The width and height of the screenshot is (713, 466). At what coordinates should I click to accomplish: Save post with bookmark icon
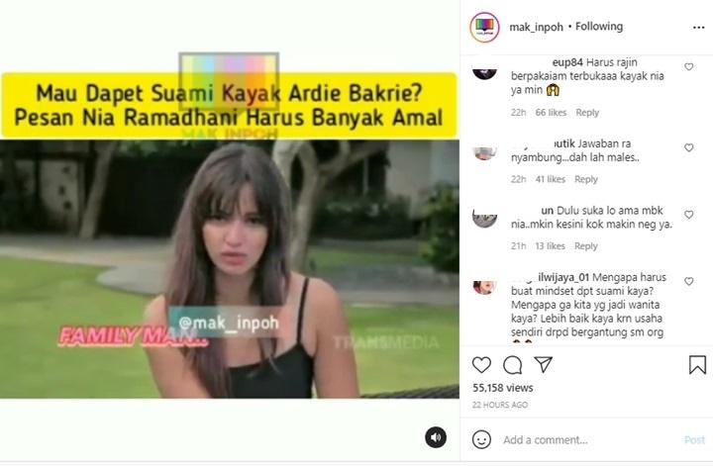[697, 365]
